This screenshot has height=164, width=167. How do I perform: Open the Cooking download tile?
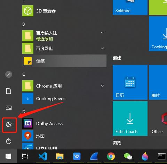pos(158,34)
